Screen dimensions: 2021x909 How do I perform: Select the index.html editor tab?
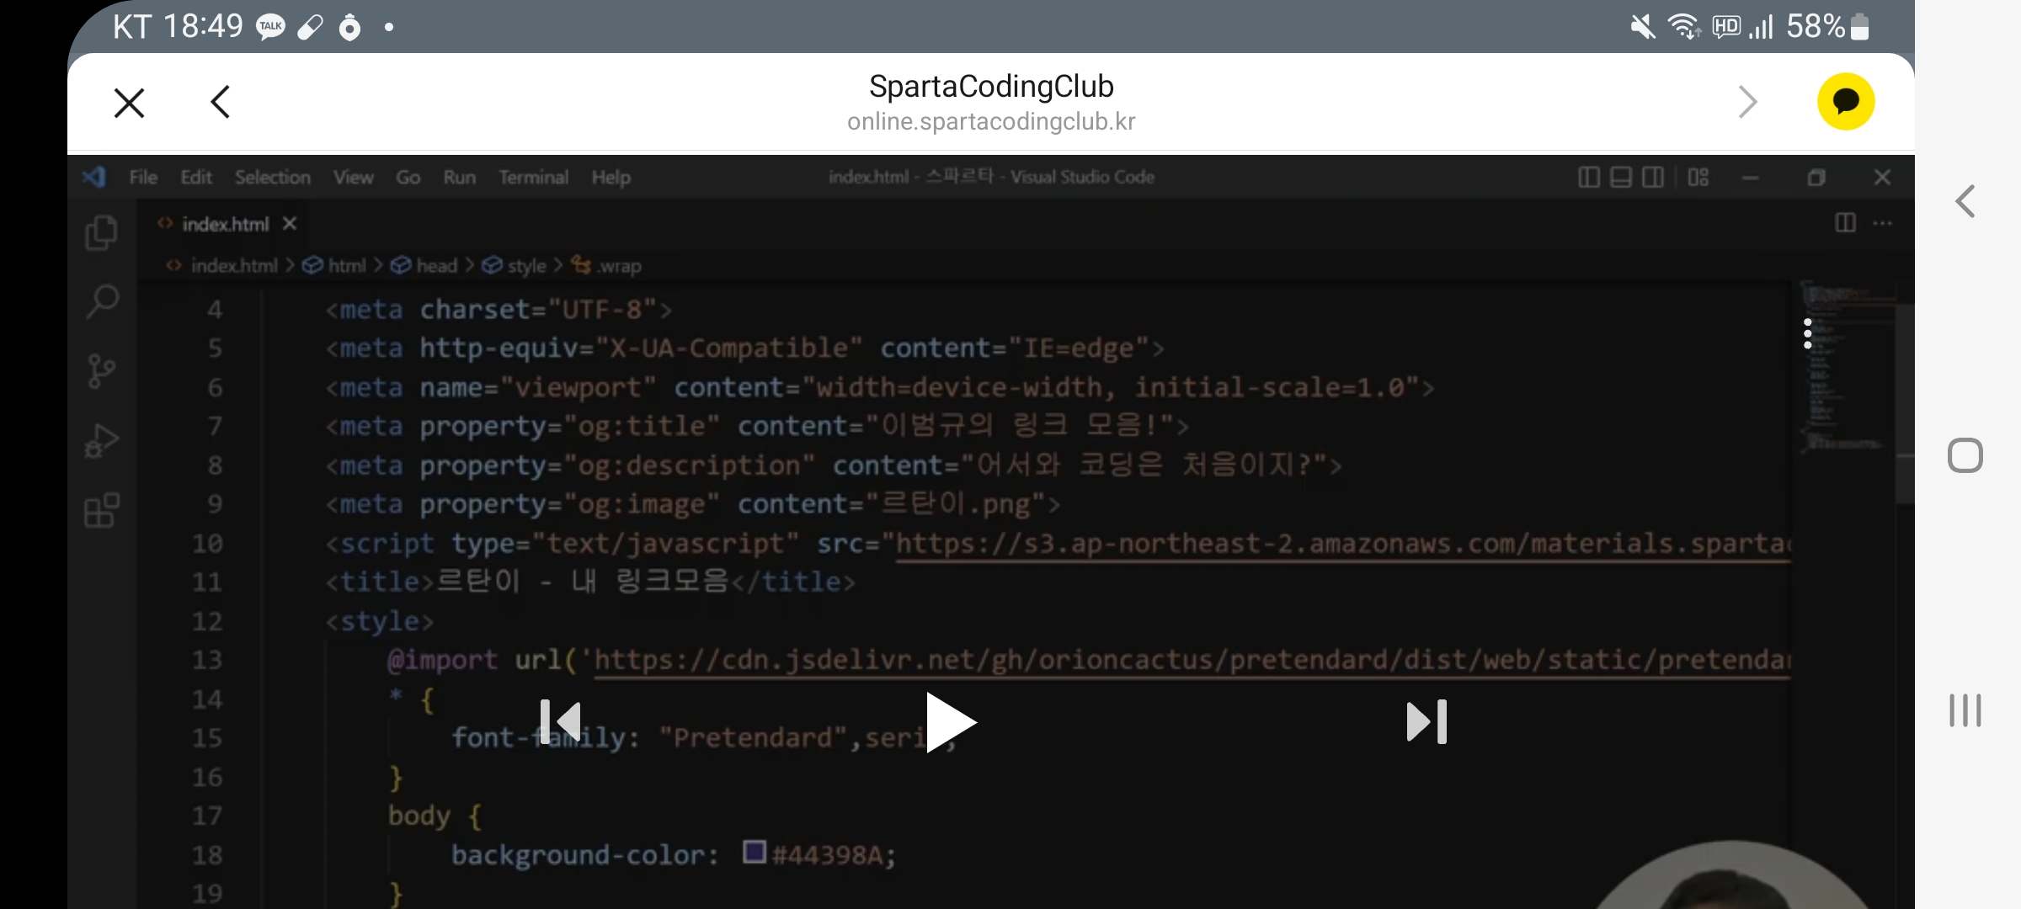click(x=226, y=224)
